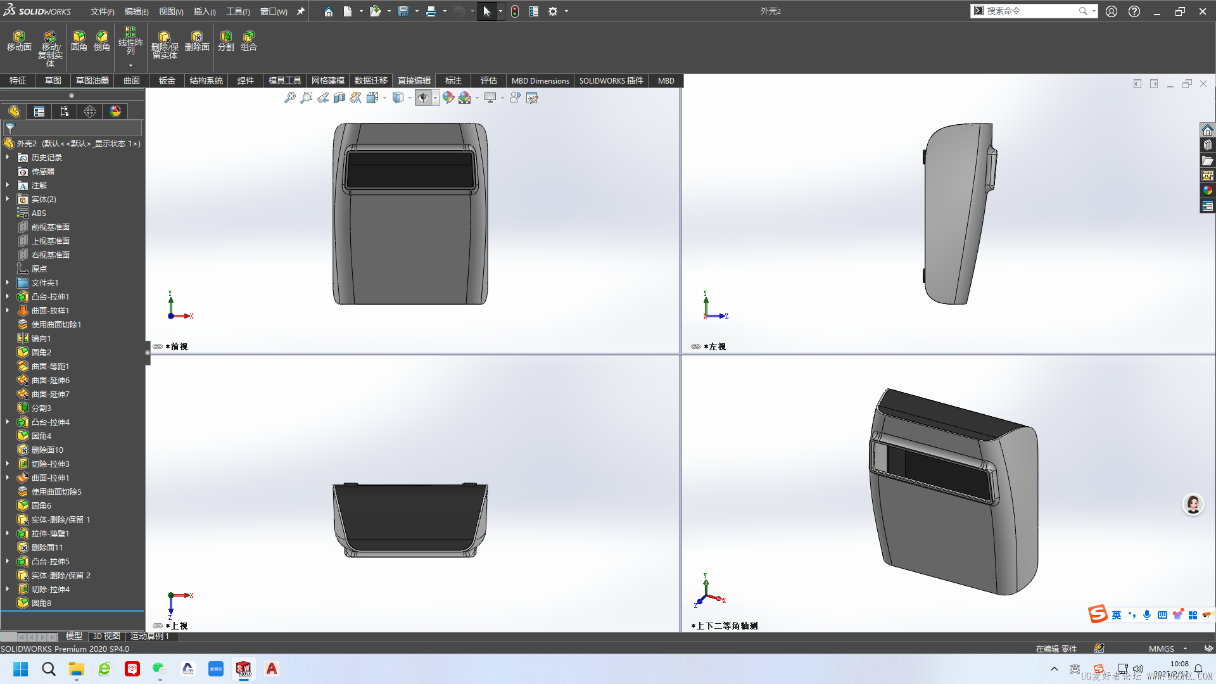
Task: Select the 组合 (Combine) tool
Action: pyautogui.click(x=249, y=41)
